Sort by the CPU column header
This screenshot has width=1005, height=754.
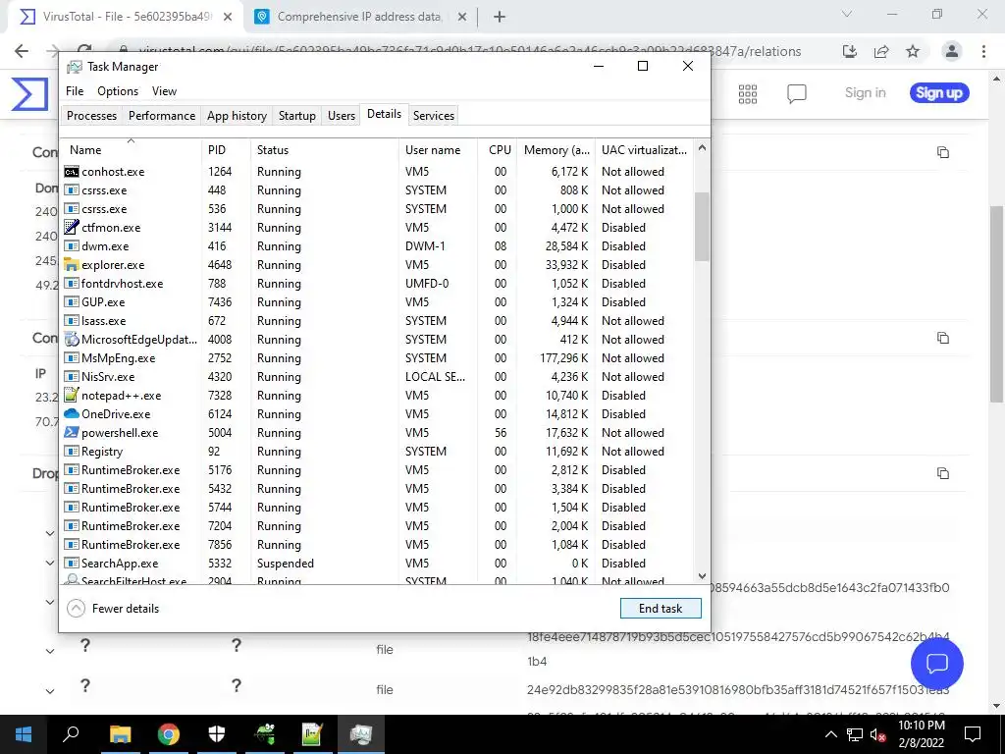click(x=498, y=150)
